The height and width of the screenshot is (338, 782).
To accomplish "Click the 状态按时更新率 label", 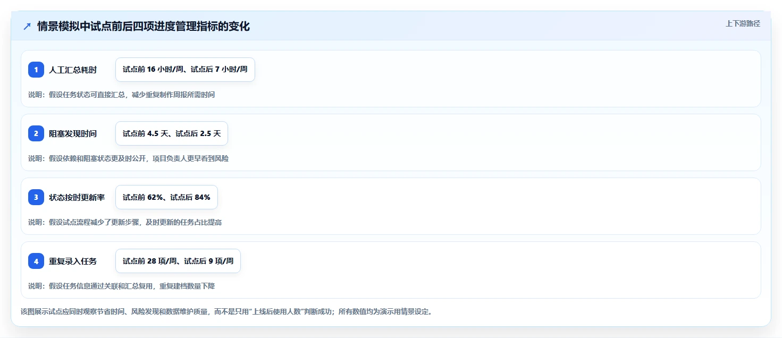I will point(77,197).
